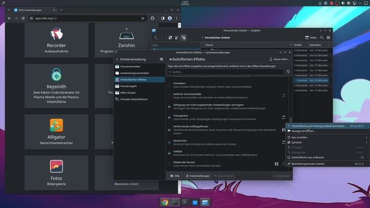Click notifications bell in system tray
This screenshot has width=370, height=208.
[320, 3]
